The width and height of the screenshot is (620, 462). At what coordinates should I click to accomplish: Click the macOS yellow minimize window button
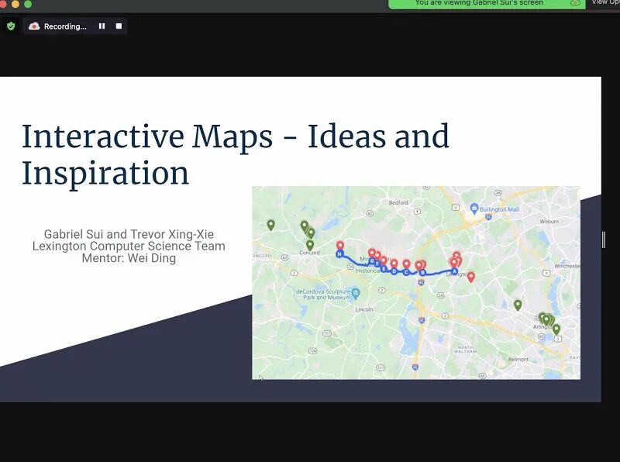point(15,4)
